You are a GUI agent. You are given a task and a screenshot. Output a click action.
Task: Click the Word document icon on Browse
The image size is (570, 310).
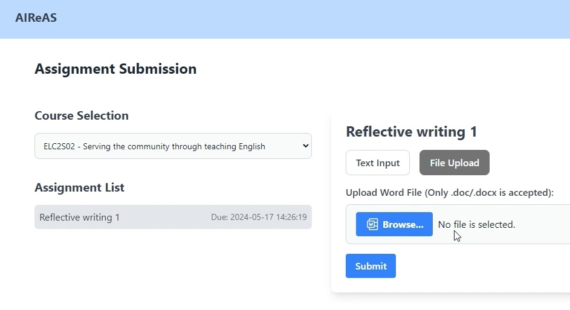372,224
